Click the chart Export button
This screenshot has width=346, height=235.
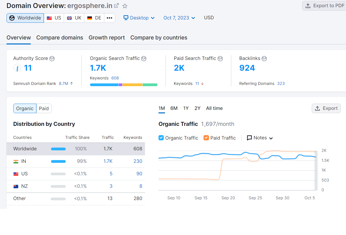coord(326,108)
